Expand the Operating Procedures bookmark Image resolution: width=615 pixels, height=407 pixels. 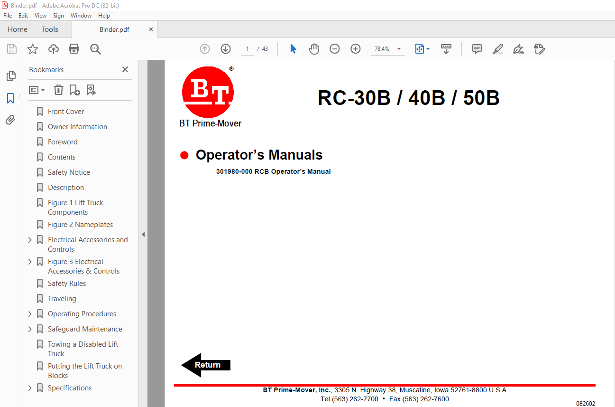pos(30,314)
